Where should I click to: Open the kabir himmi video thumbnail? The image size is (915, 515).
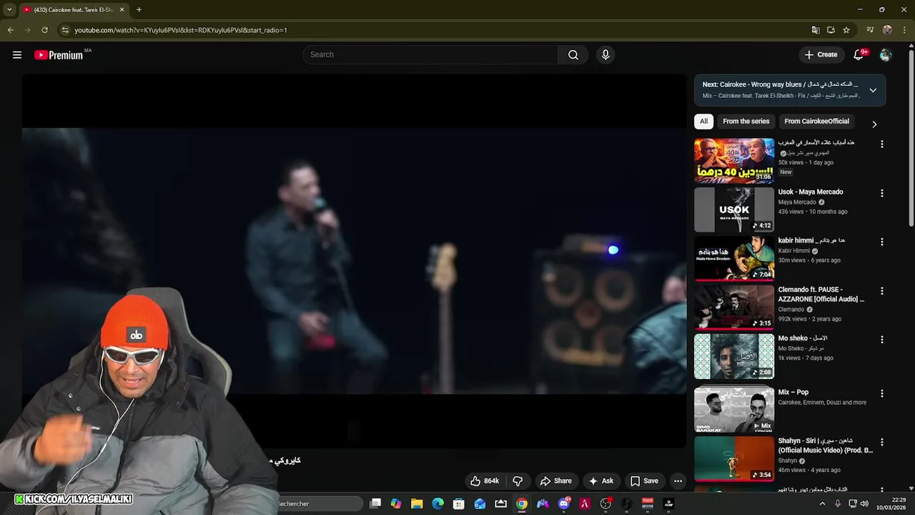[734, 258]
